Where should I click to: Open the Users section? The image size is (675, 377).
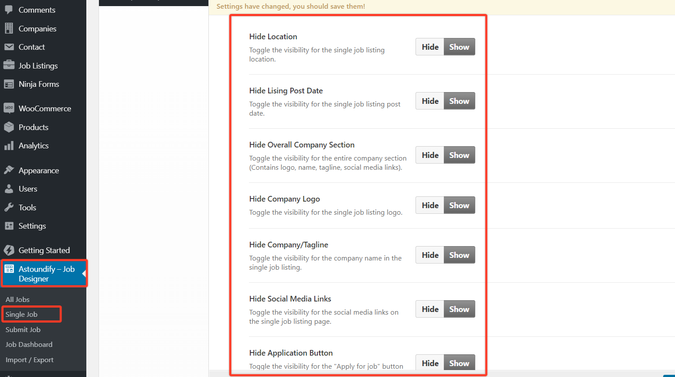coord(27,188)
